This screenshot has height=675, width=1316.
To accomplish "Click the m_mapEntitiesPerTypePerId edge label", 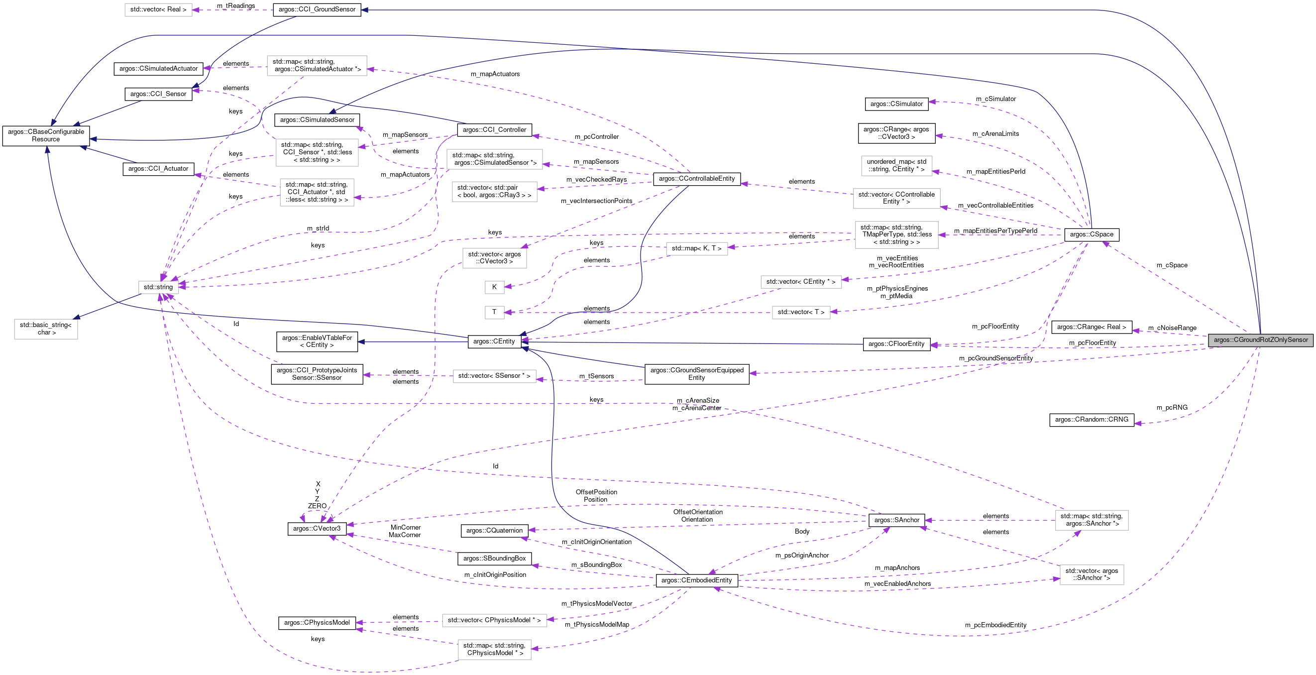I will click(x=995, y=231).
